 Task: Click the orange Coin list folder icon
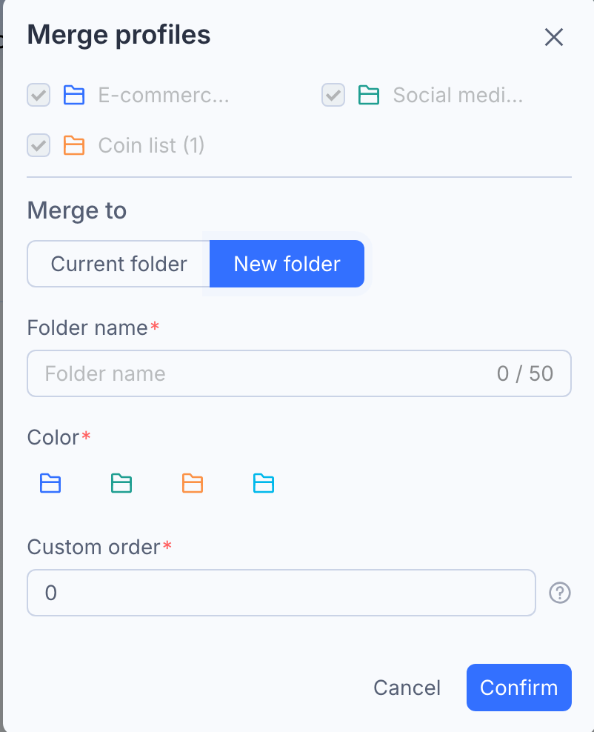[74, 145]
